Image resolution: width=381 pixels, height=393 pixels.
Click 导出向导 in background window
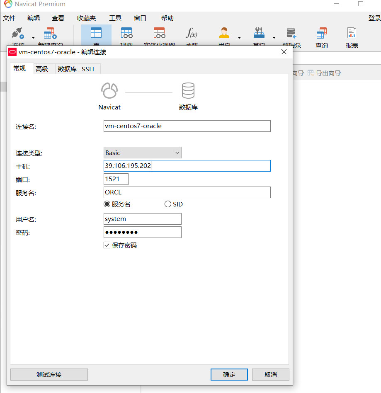click(328, 73)
